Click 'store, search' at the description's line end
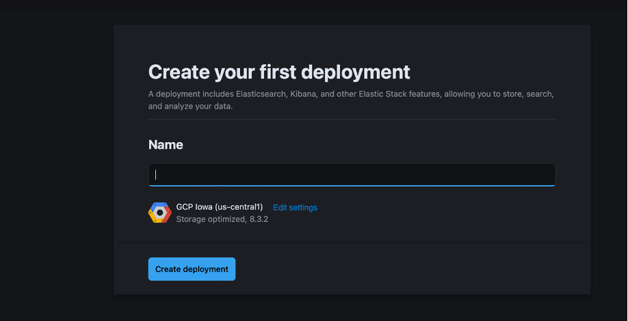The width and height of the screenshot is (628, 321). (x=529, y=94)
